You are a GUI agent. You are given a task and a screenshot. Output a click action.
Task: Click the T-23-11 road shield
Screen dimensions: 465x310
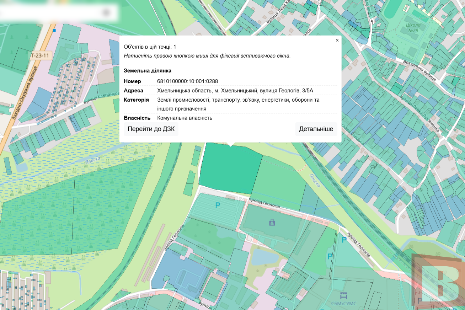point(40,55)
